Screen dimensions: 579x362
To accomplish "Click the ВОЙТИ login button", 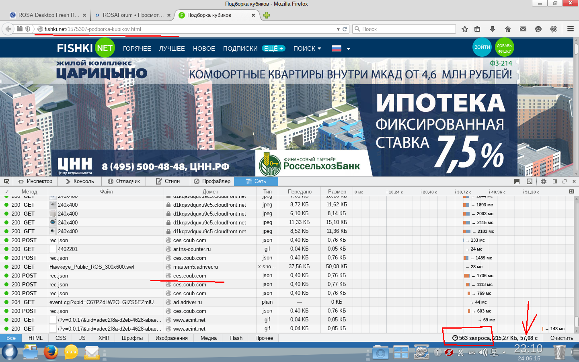I will tap(482, 47).
